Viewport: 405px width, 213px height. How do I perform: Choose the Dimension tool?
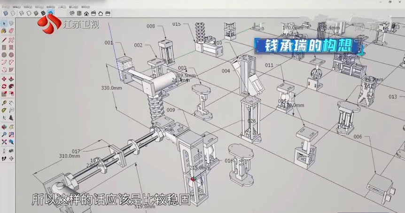coord(11,103)
